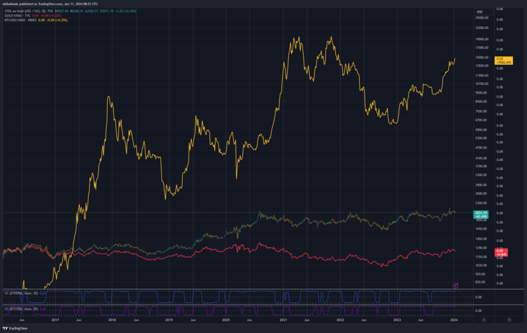
Task: Click the blue 0.61 ETHUSD correlation value
Action: (x=43, y=293)
